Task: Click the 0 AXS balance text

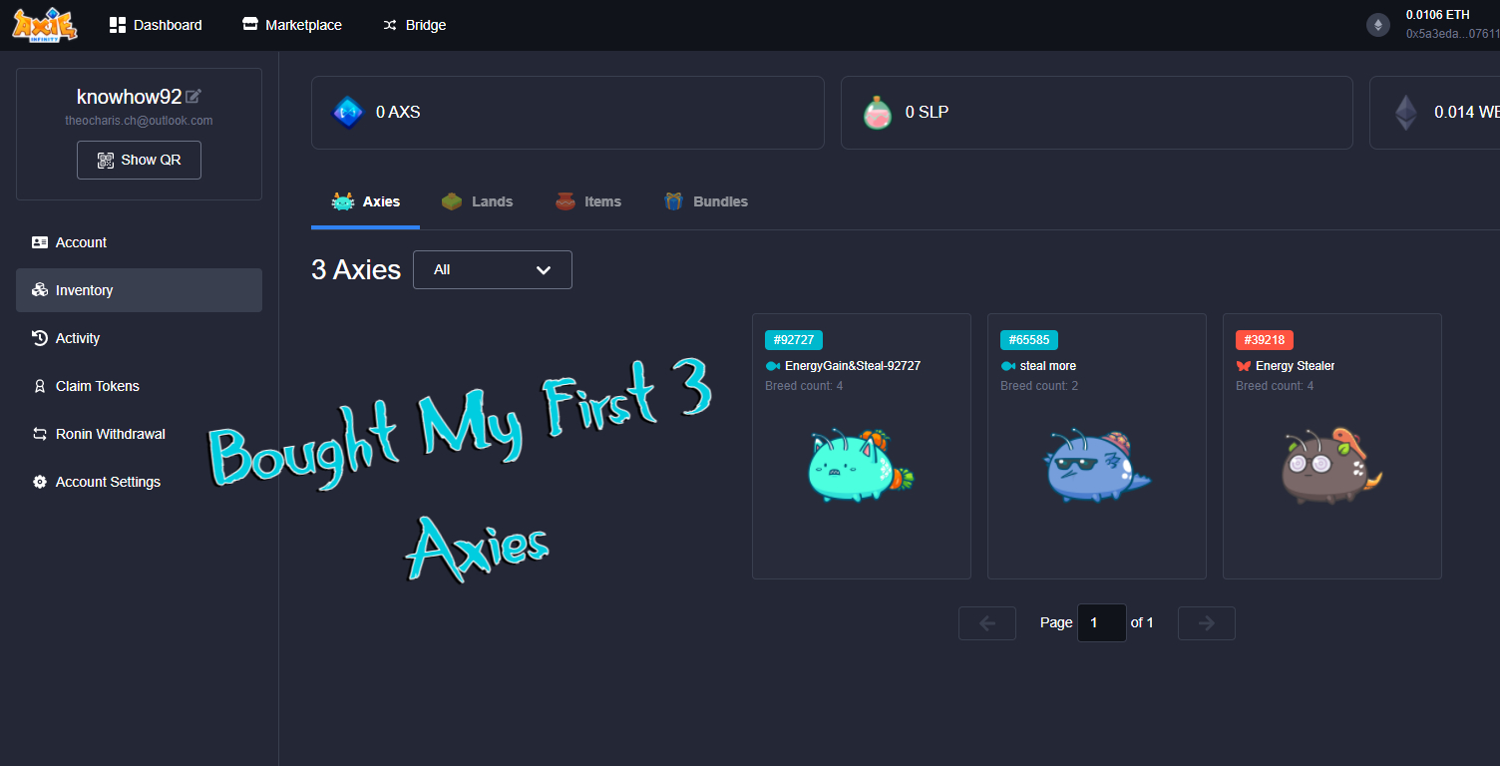Action: 398,113
